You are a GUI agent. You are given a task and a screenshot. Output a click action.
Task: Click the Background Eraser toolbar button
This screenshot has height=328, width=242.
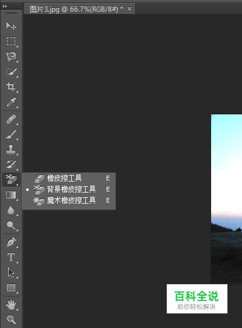pos(11,180)
